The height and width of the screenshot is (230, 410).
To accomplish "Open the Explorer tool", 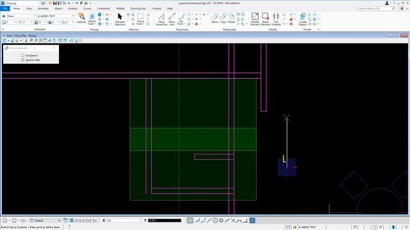I will coord(81,19).
